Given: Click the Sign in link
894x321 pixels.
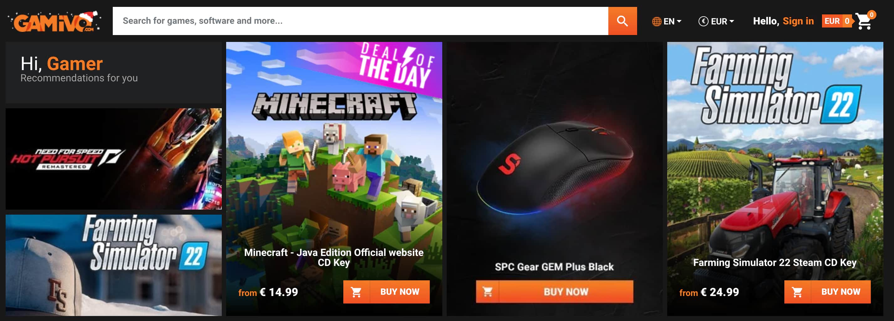Looking at the screenshot, I should tap(798, 21).
